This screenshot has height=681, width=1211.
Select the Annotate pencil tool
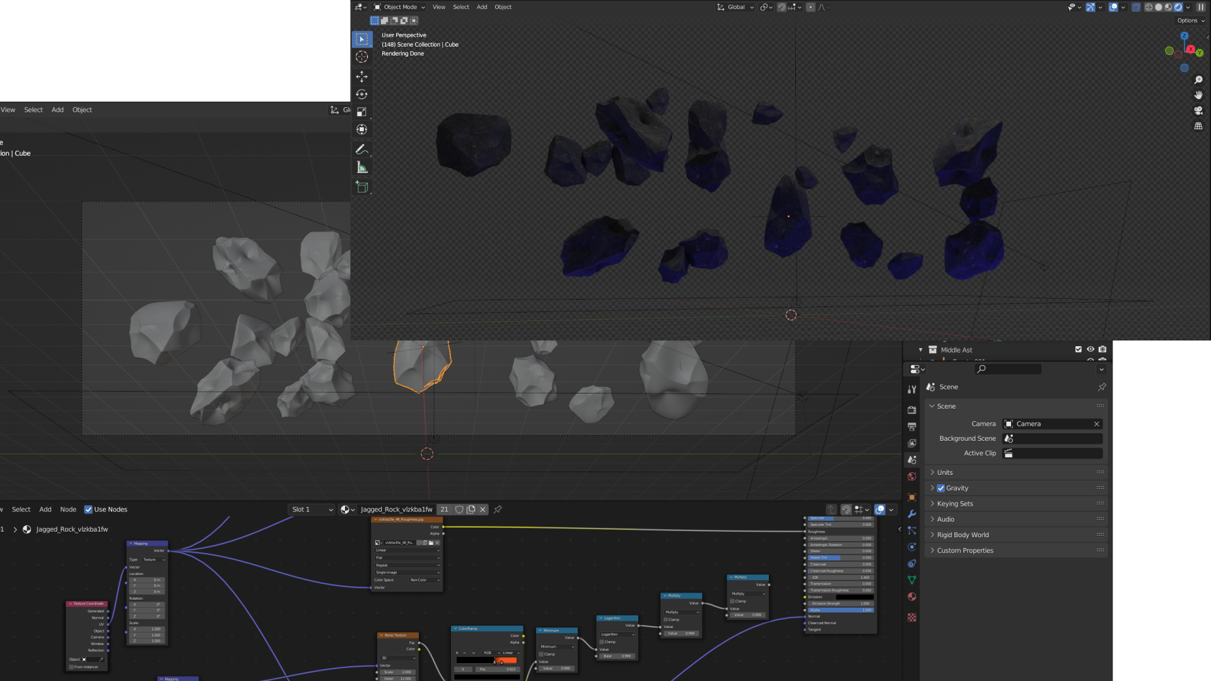361,149
